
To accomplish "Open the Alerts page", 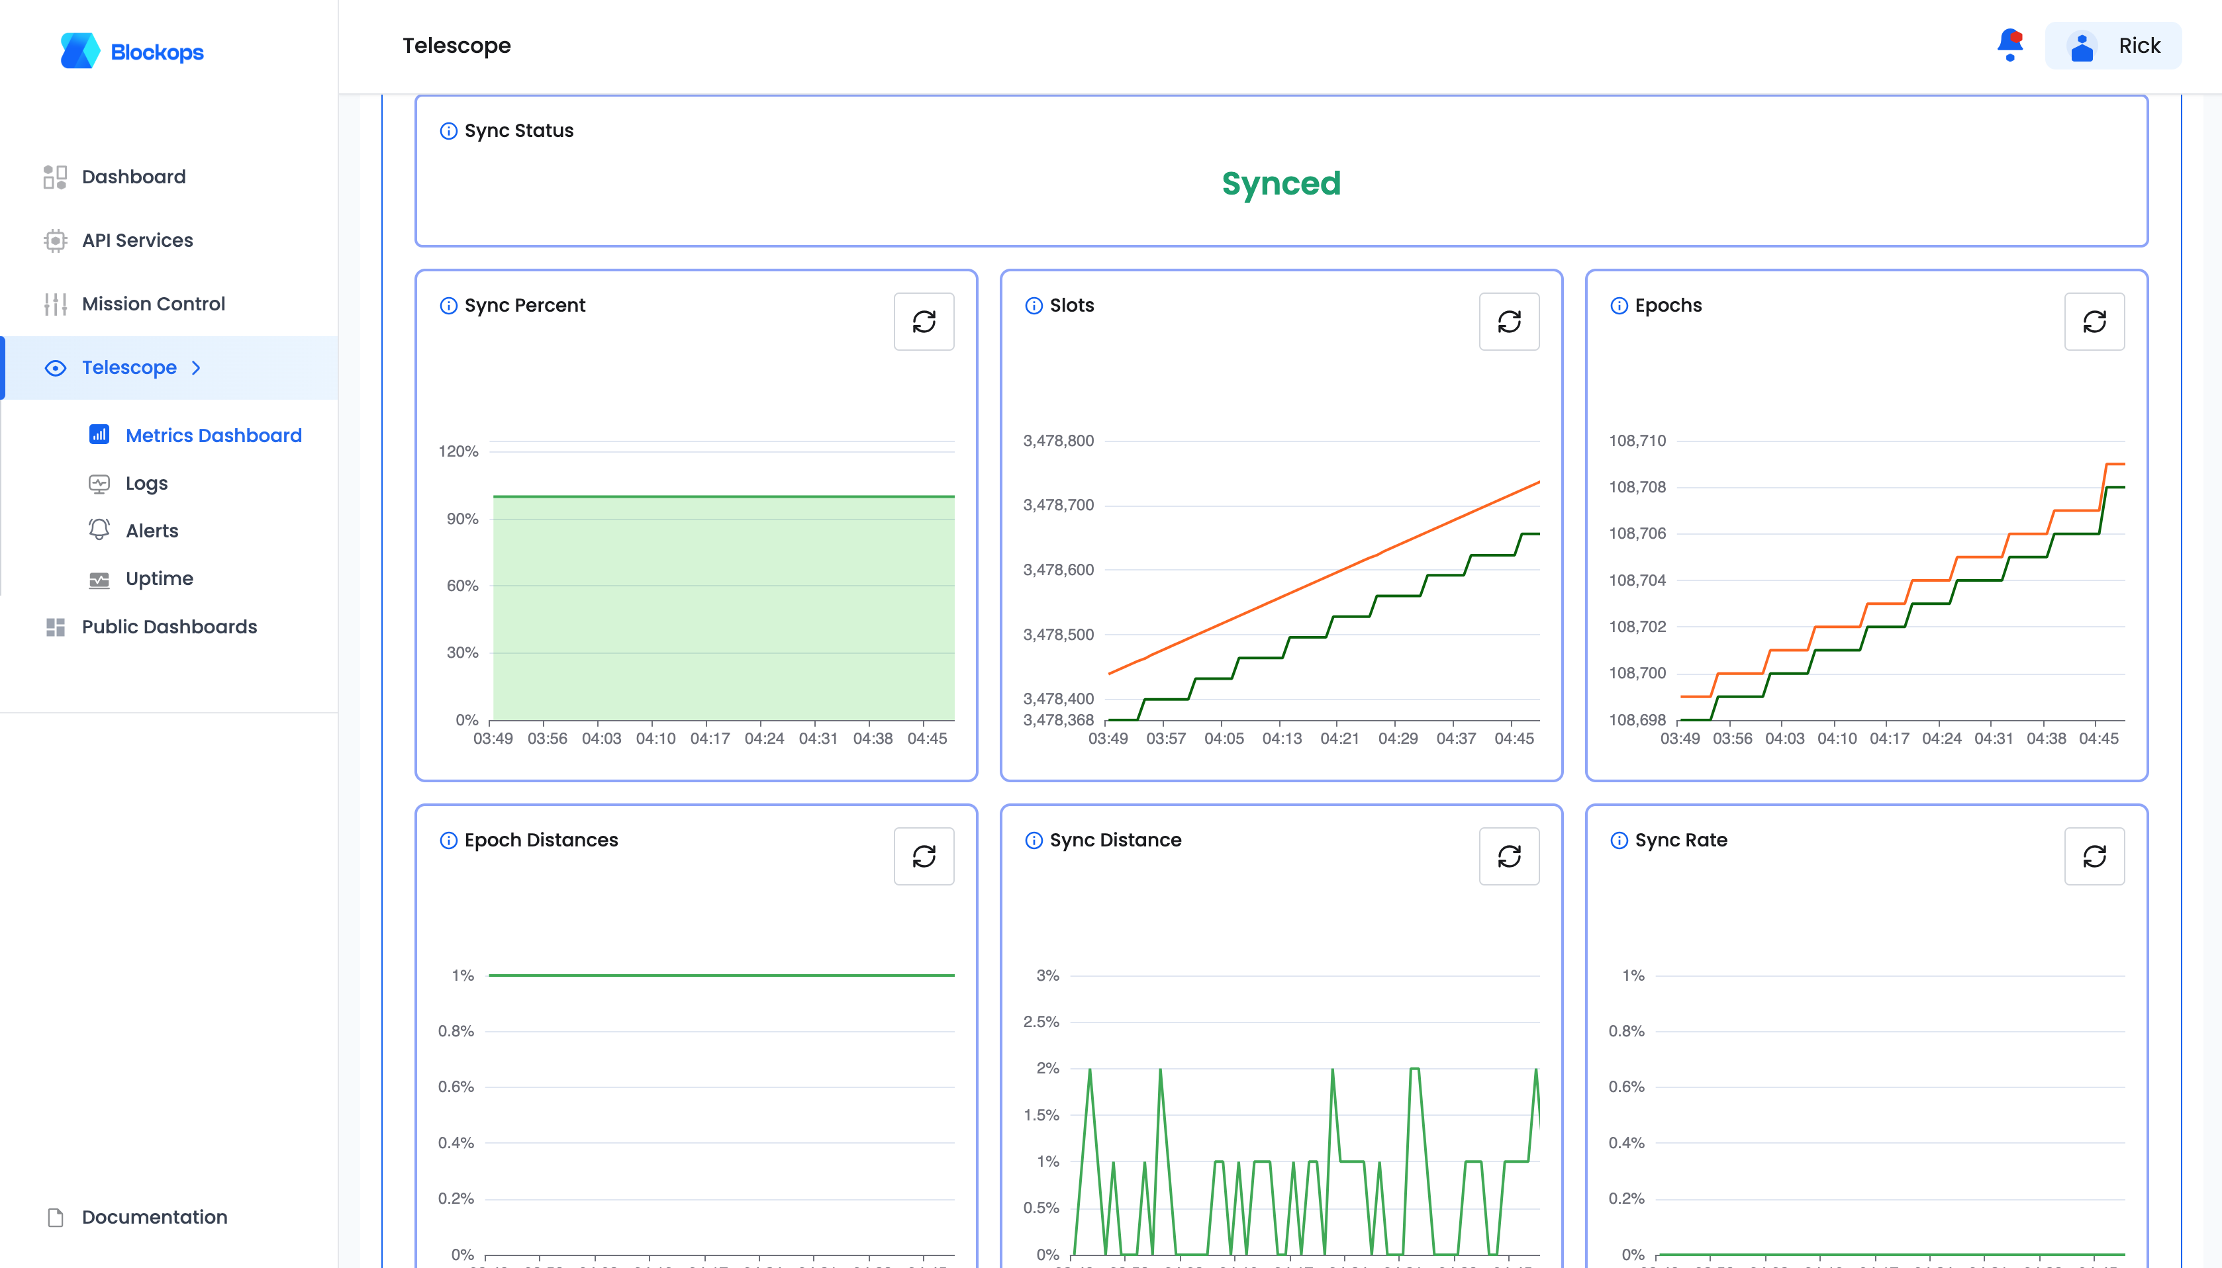I will pyautogui.click(x=152, y=530).
